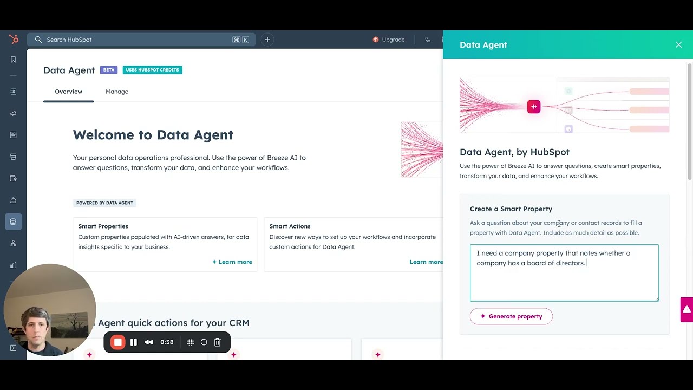
Task: Open the Content sidebar icon
Action: coord(14,135)
